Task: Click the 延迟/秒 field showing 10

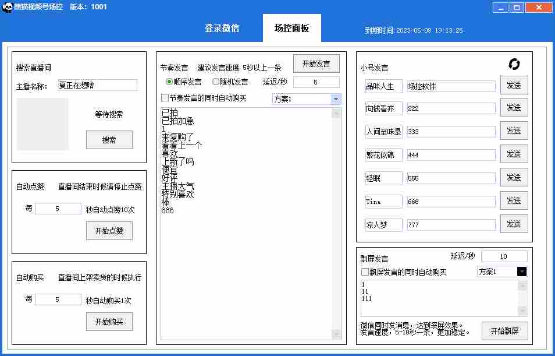Action: click(x=504, y=256)
